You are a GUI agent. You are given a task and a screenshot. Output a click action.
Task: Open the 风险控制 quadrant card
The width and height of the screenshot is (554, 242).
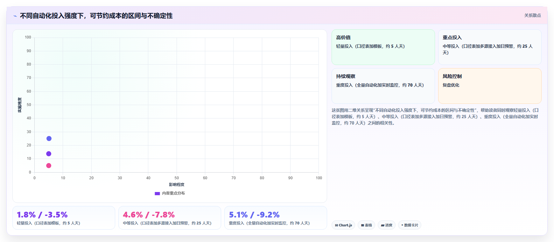click(490, 86)
